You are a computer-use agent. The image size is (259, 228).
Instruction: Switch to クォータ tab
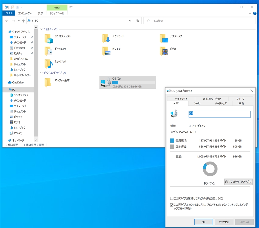pos(241,99)
